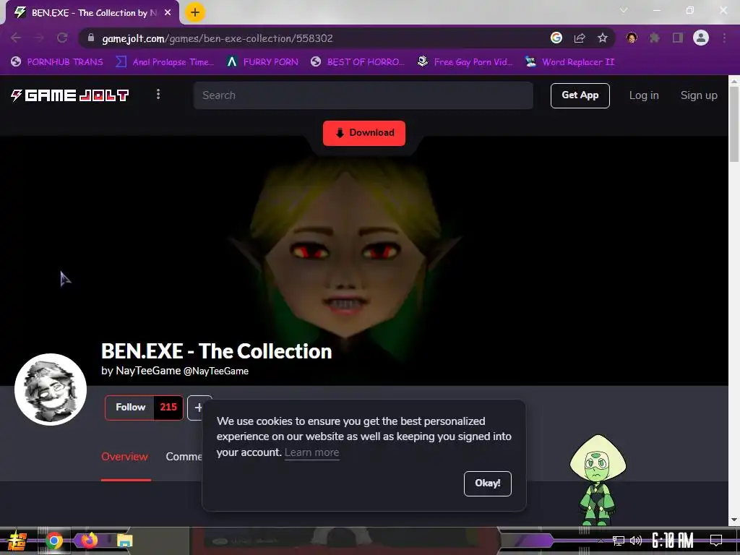Close the BEN.EXE tab
Viewport: 740px width, 555px height.
tap(168, 13)
